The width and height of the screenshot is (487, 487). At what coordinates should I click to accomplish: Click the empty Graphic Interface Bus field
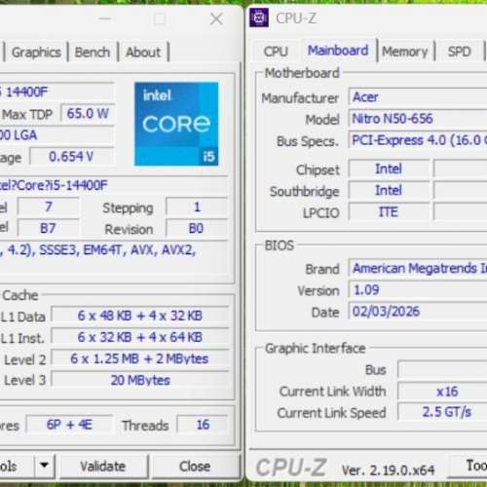(x=442, y=369)
